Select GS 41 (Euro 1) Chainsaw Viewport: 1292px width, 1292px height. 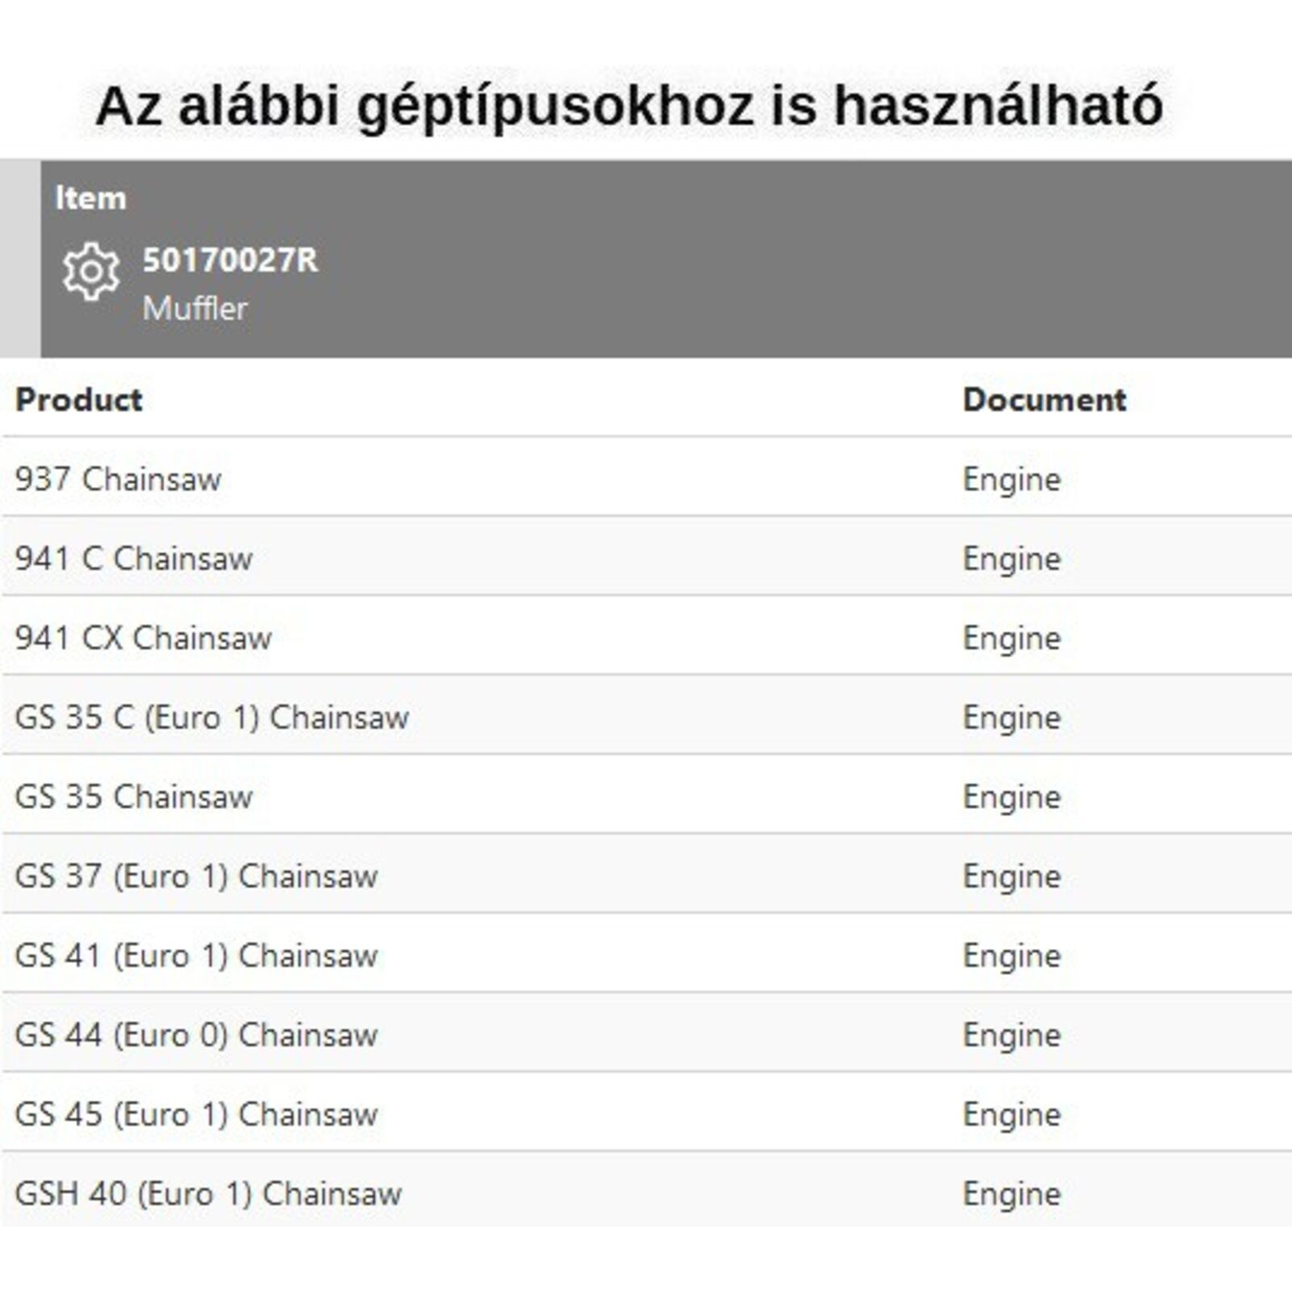(x=196, y=955)
